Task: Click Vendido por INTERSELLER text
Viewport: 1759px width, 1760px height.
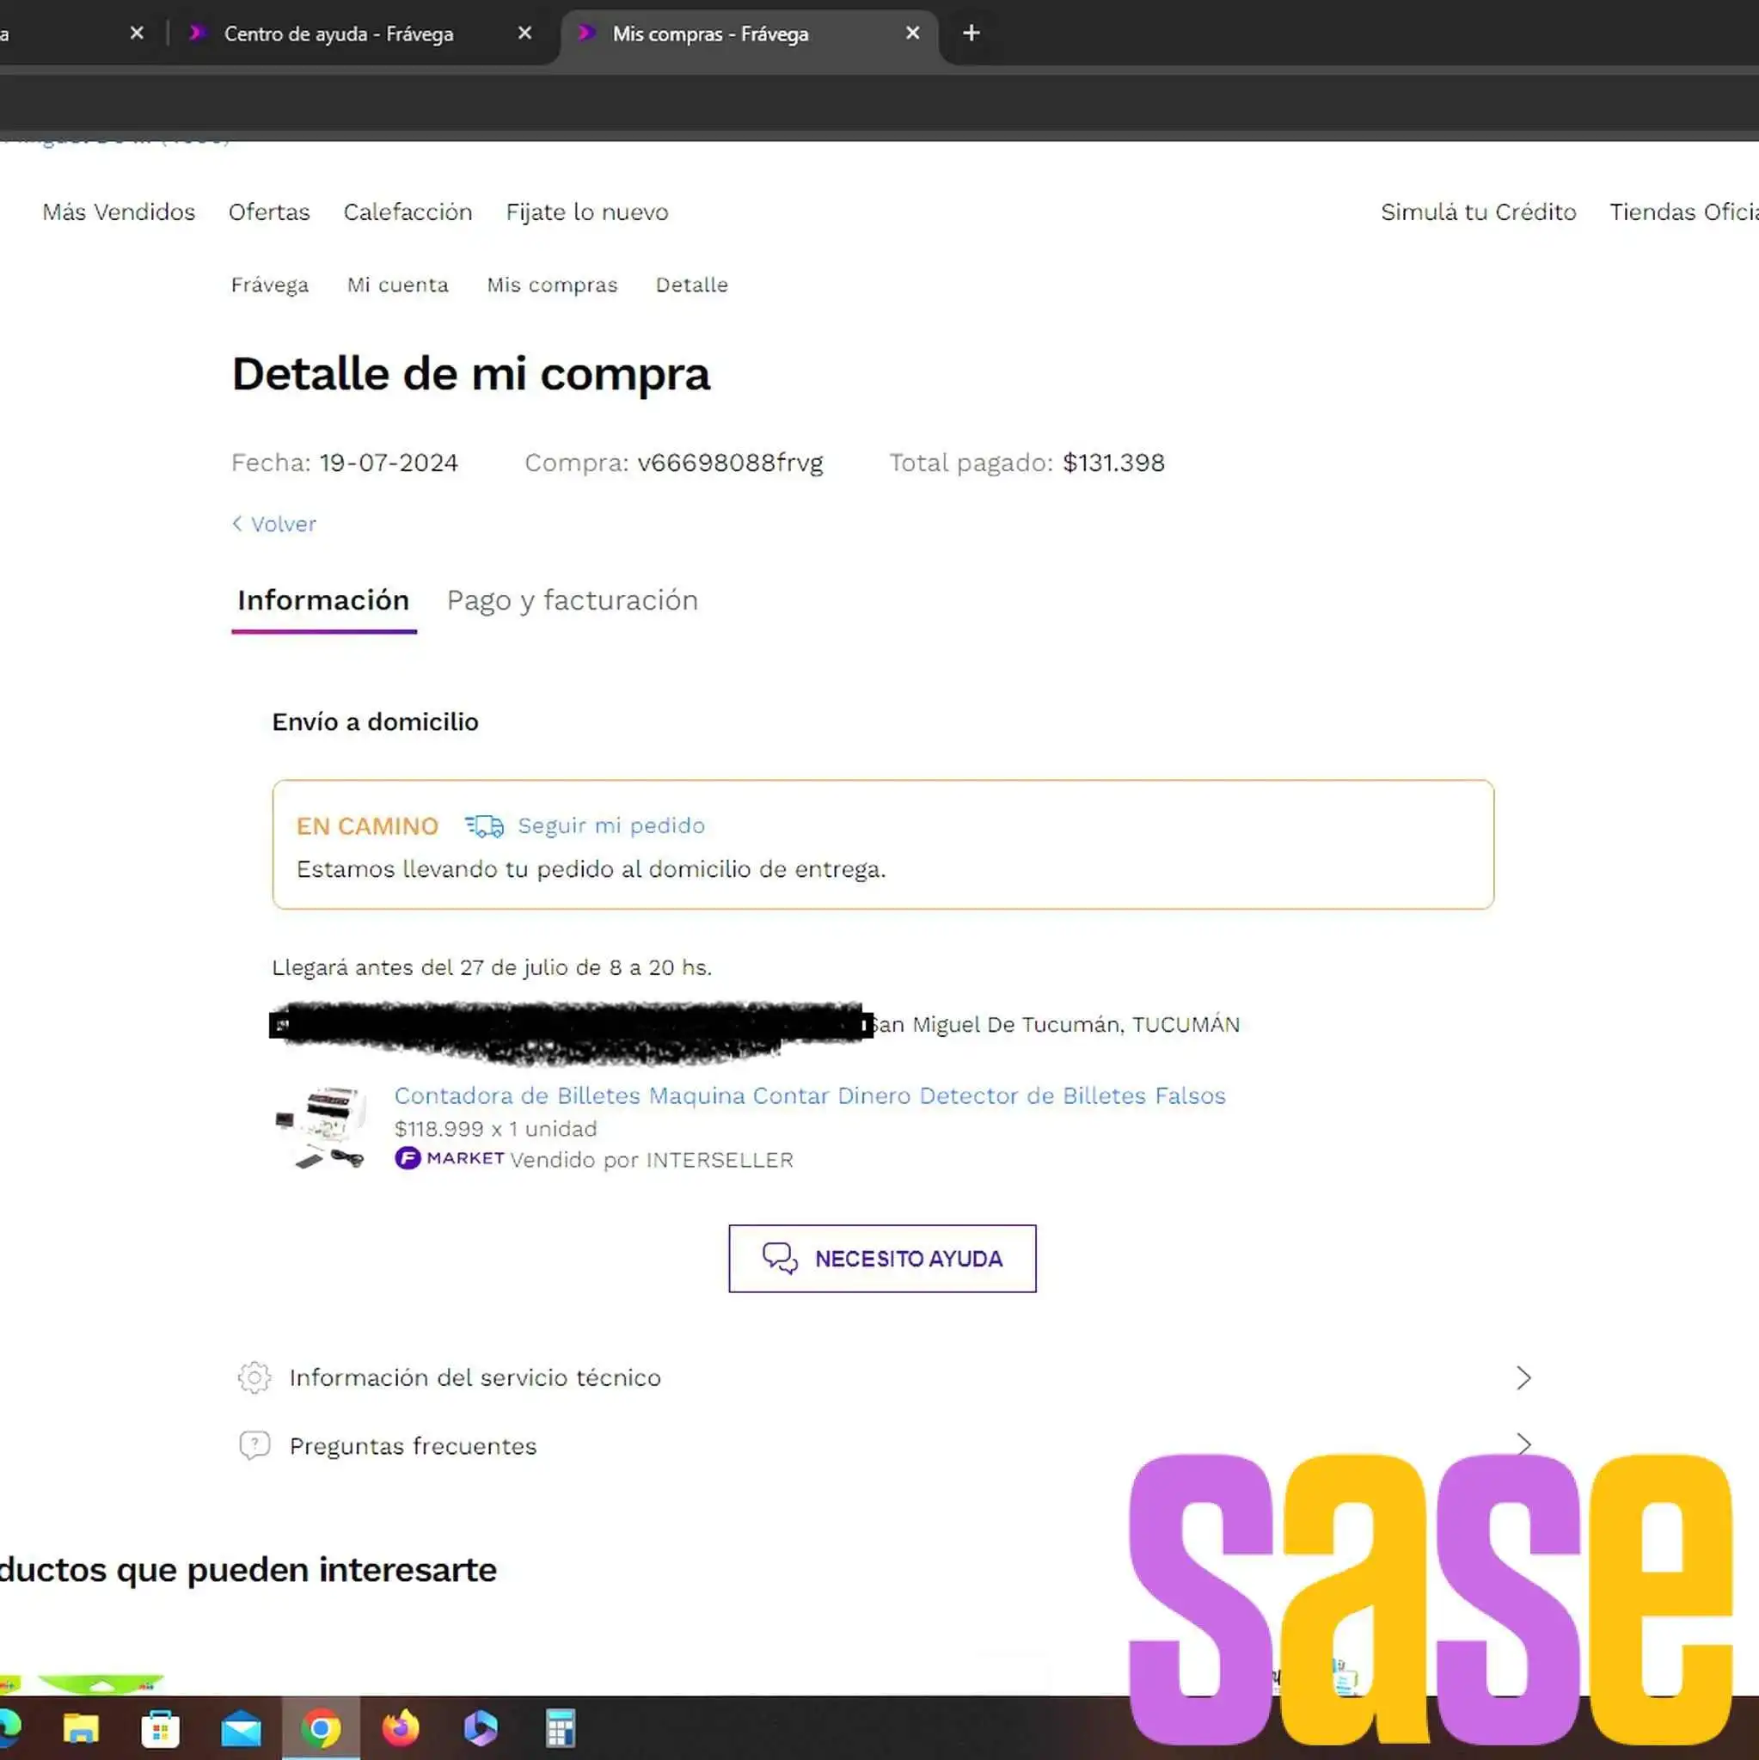Action: click(x=652, y=1161)
